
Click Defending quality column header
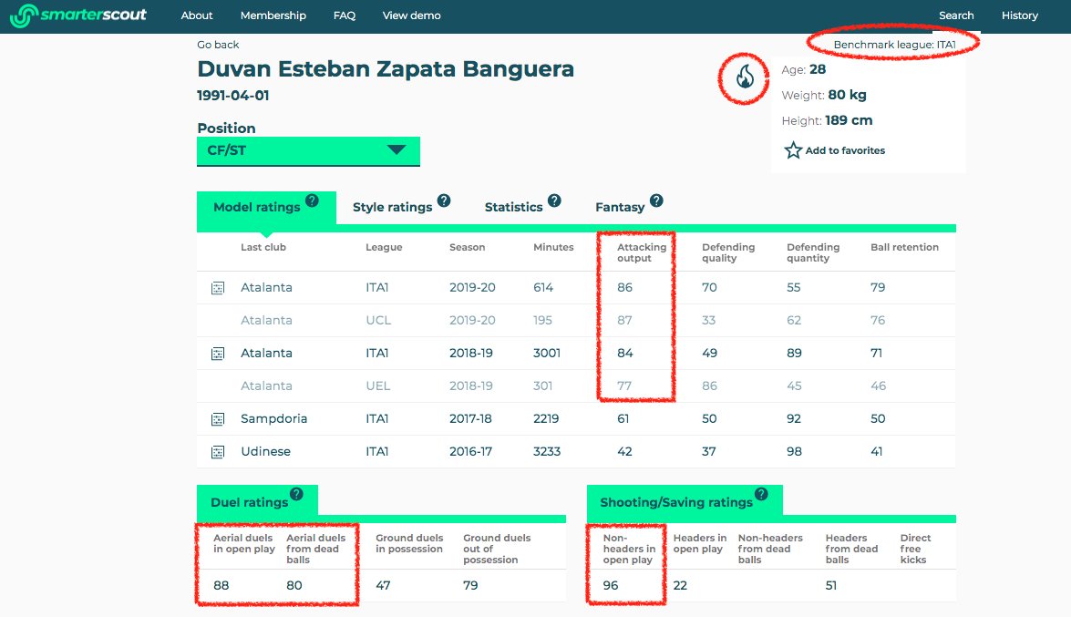tap(728, 252)
